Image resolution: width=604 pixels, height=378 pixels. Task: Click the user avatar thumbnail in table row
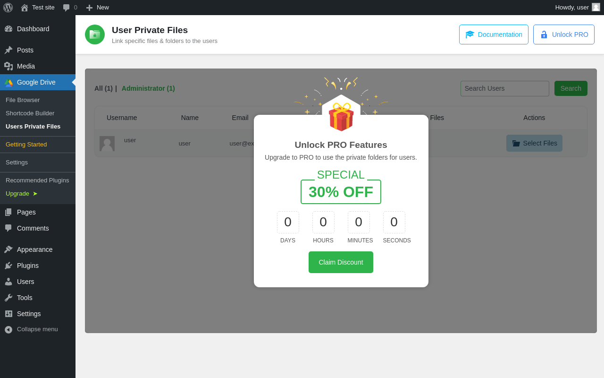[x=107, y=144]
